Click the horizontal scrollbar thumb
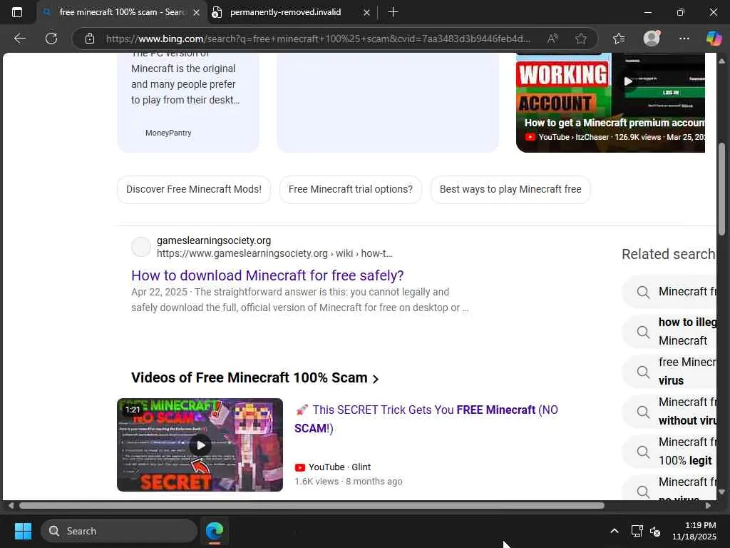The image size is (730, 548). point(312,506)
